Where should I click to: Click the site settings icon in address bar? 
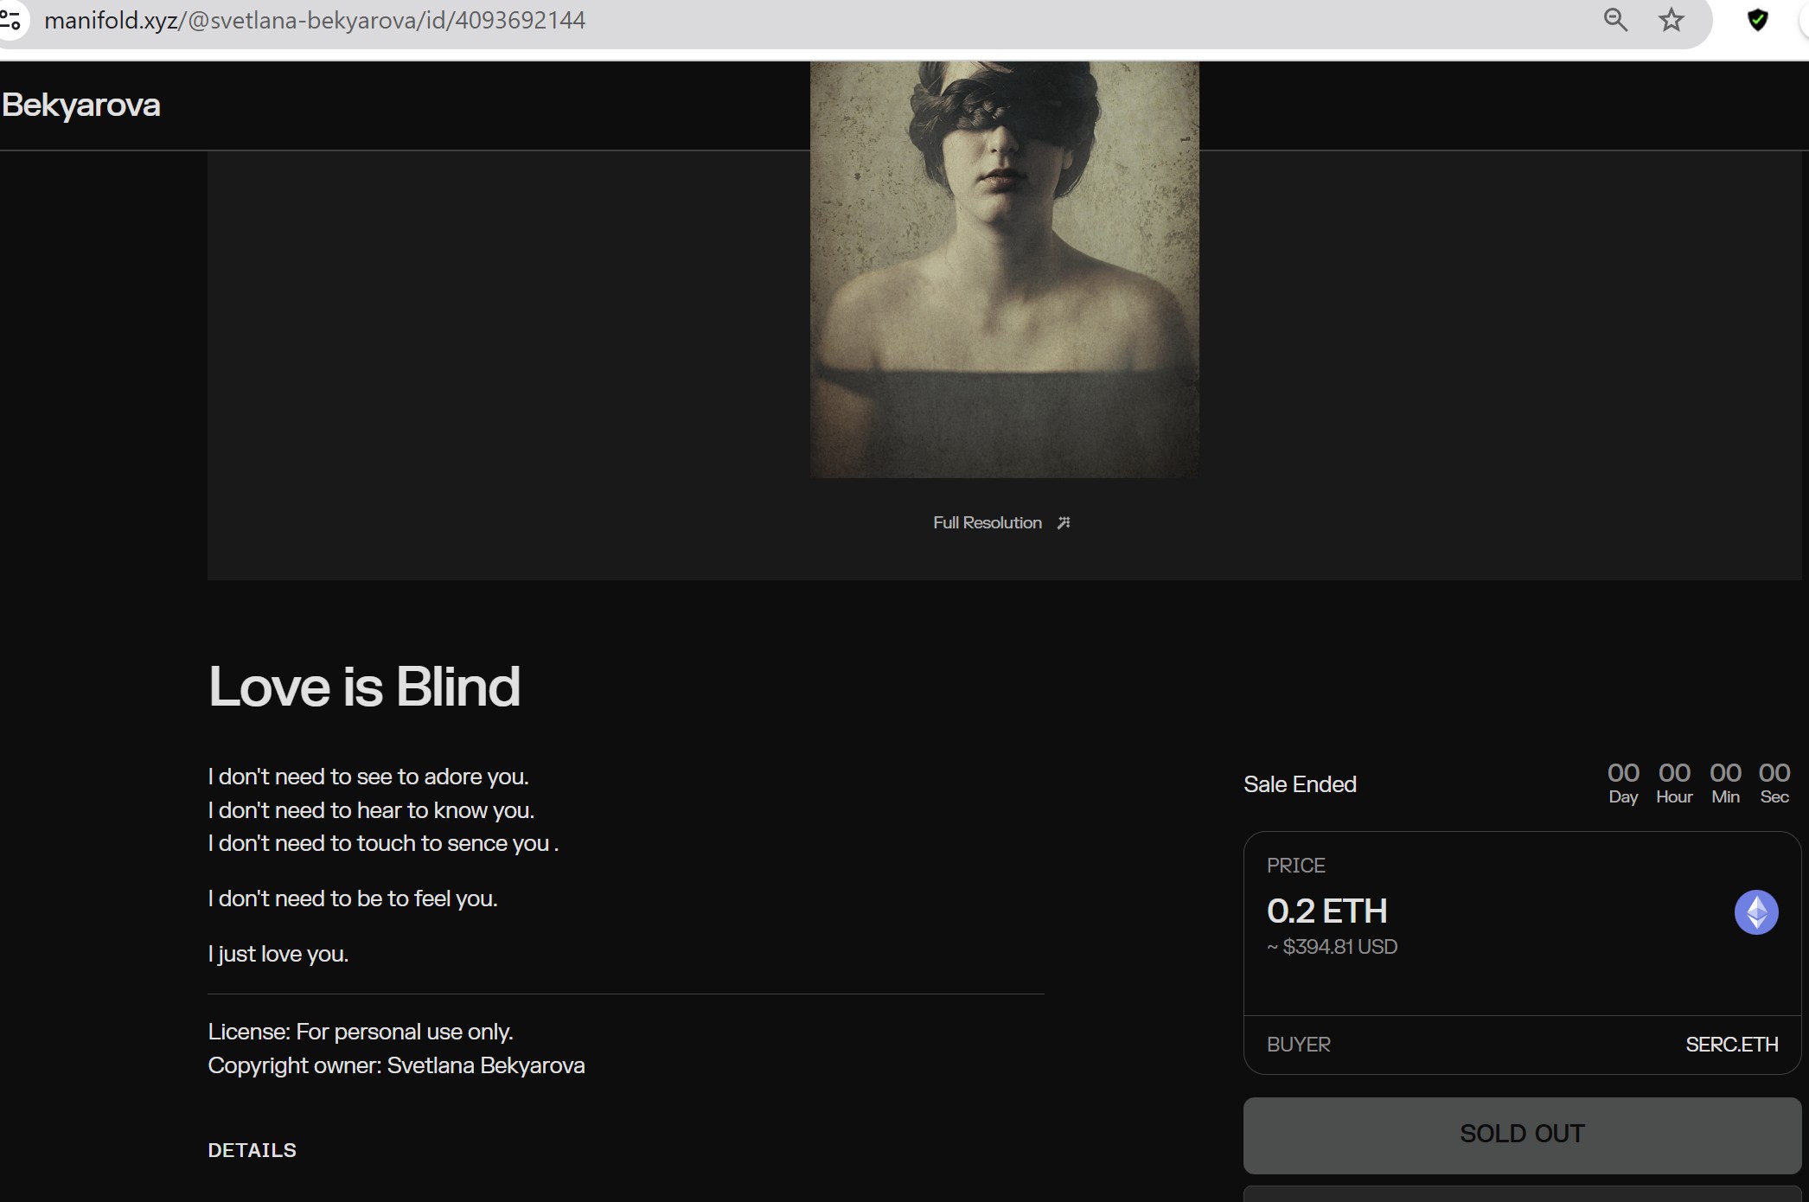pyautogui.click(x=10, y=19)
